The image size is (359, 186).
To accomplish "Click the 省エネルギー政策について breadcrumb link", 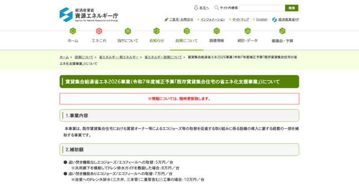I will pyautogui.click(x=163, y=57).
